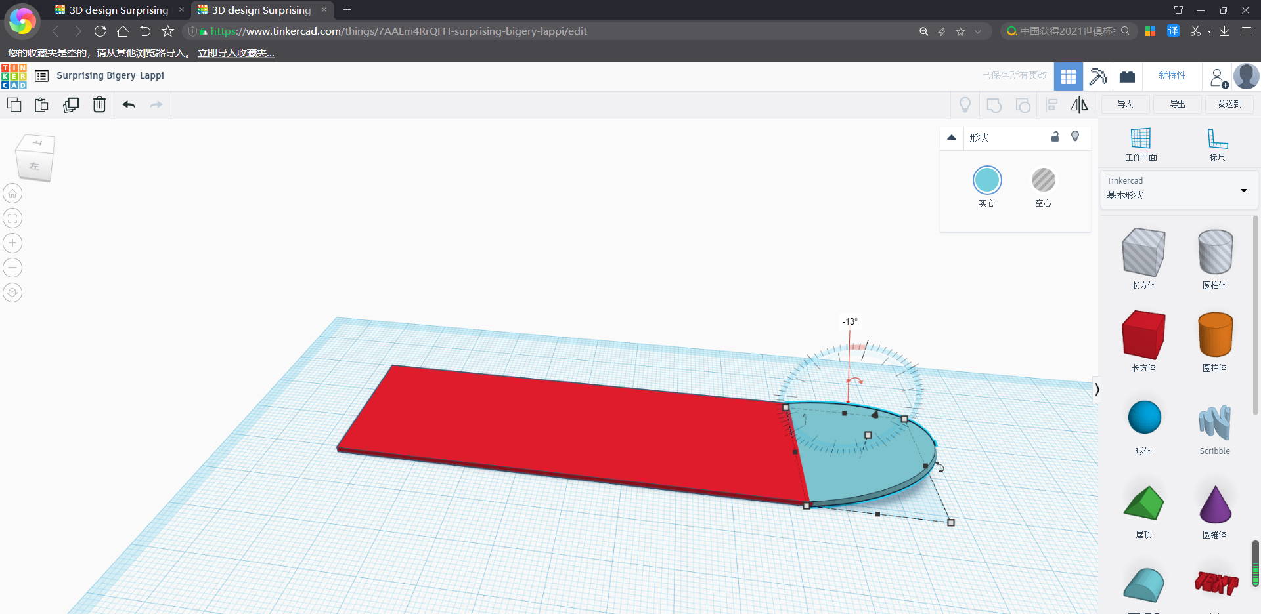1261x614 pixels.
Task: Toggle the shape lock icon
Action: [1055, 136]
